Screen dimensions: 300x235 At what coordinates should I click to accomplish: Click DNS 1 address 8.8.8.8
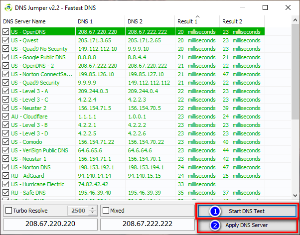[87, 57]
